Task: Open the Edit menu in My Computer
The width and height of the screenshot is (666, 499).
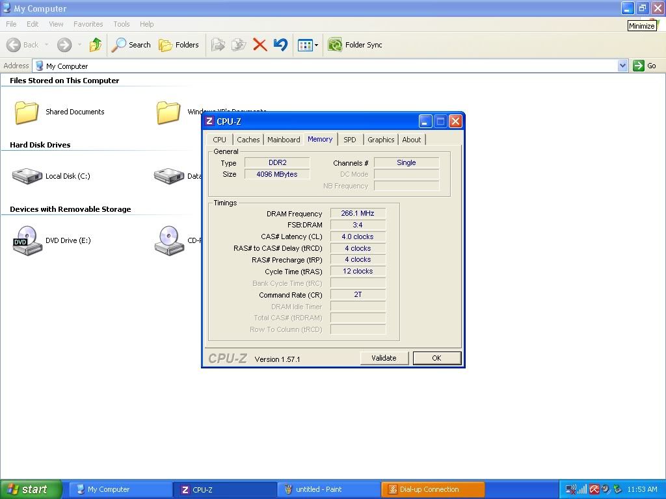Action: click(33, 24)
